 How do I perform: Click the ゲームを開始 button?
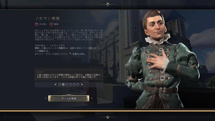(x=69, y=99)
